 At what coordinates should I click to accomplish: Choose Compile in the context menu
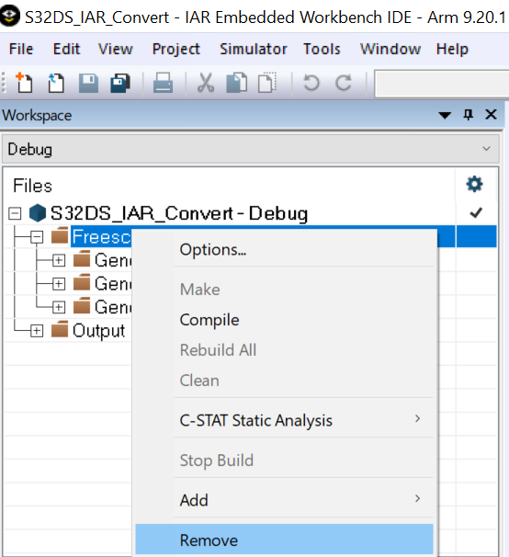point(284,320)
